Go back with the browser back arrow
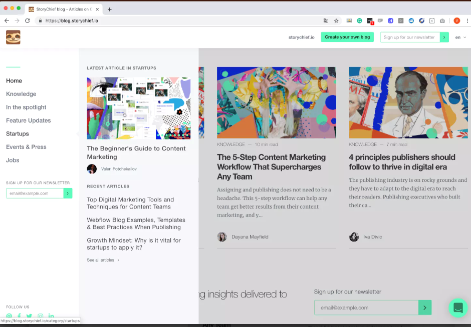This screenshot has width=471, height=327. (x=7, y=20)
